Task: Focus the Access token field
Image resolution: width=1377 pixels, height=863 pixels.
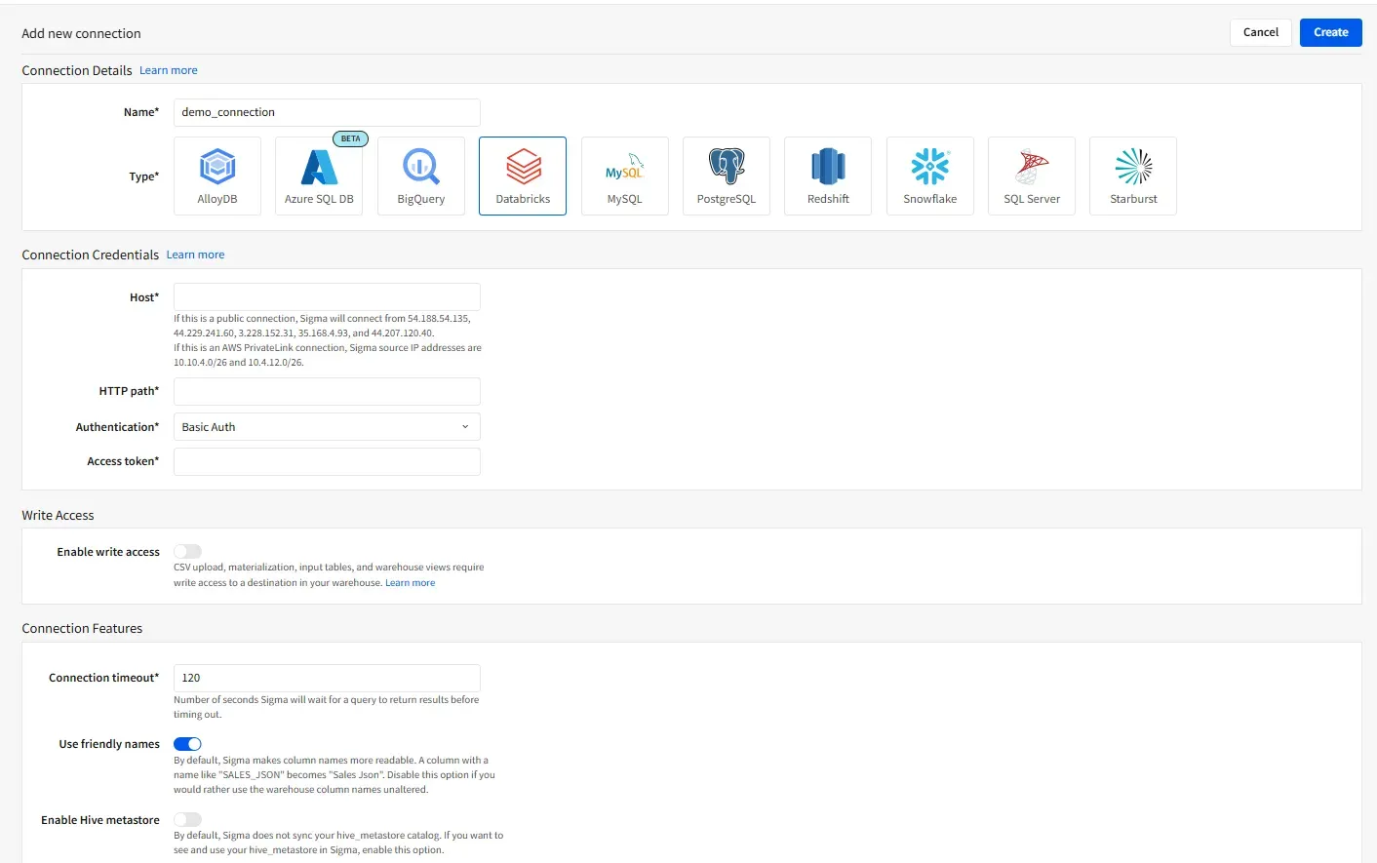Action: coord(327,461)
